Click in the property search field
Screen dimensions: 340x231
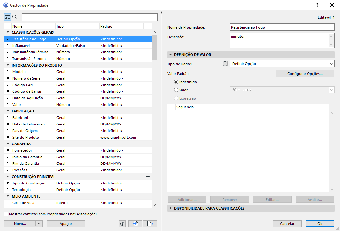pyautogui.click(x=90, y=17)
